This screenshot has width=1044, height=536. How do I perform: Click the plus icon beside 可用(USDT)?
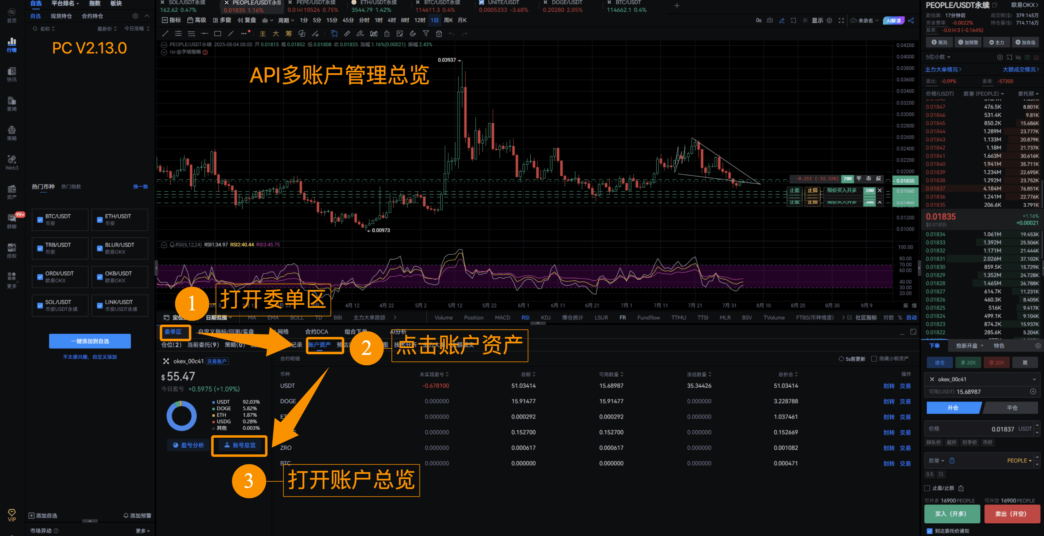click(x=1033, y=391)
